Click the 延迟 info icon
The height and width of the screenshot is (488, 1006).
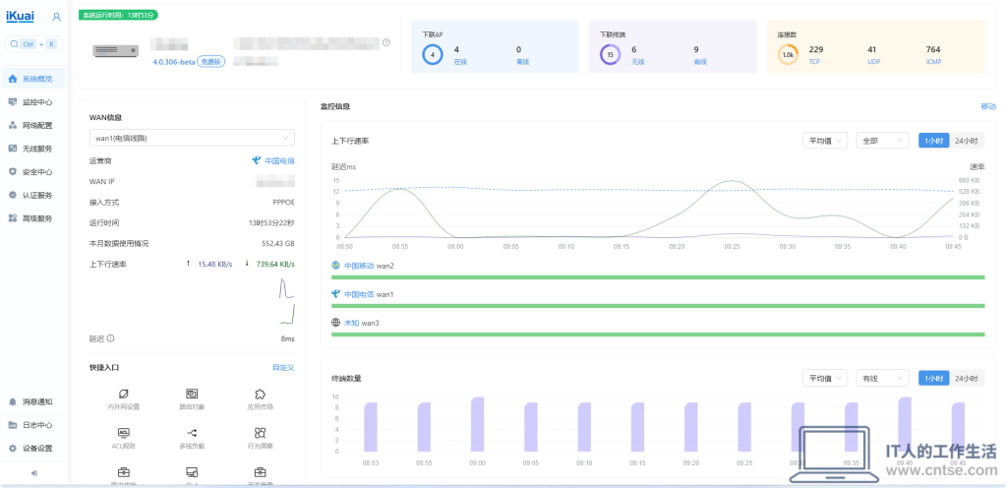[110, 338]
